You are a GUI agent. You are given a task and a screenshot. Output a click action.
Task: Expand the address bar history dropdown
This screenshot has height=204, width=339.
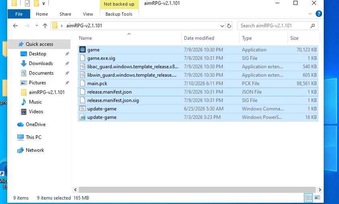click(222, 26)
